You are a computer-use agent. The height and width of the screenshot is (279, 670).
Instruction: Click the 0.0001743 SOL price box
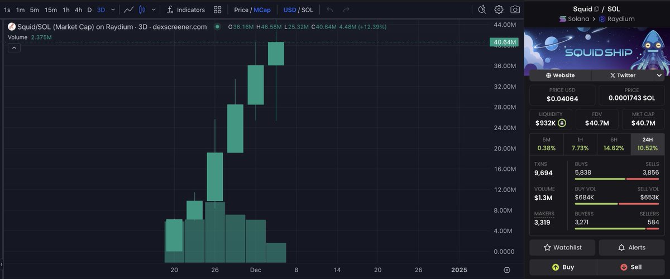632,95
